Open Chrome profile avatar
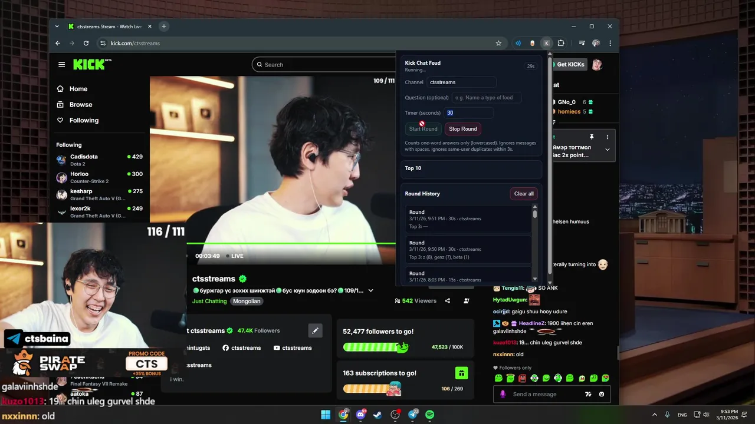The image size is (755, 424). (596, 43)
